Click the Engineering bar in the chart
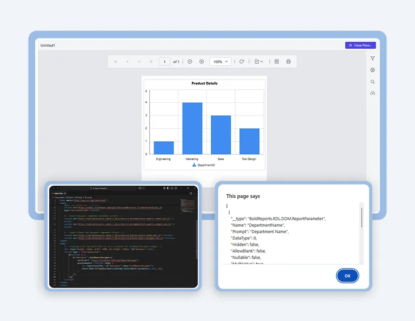This screenshot has height=321, width=415. pos(164,148)
